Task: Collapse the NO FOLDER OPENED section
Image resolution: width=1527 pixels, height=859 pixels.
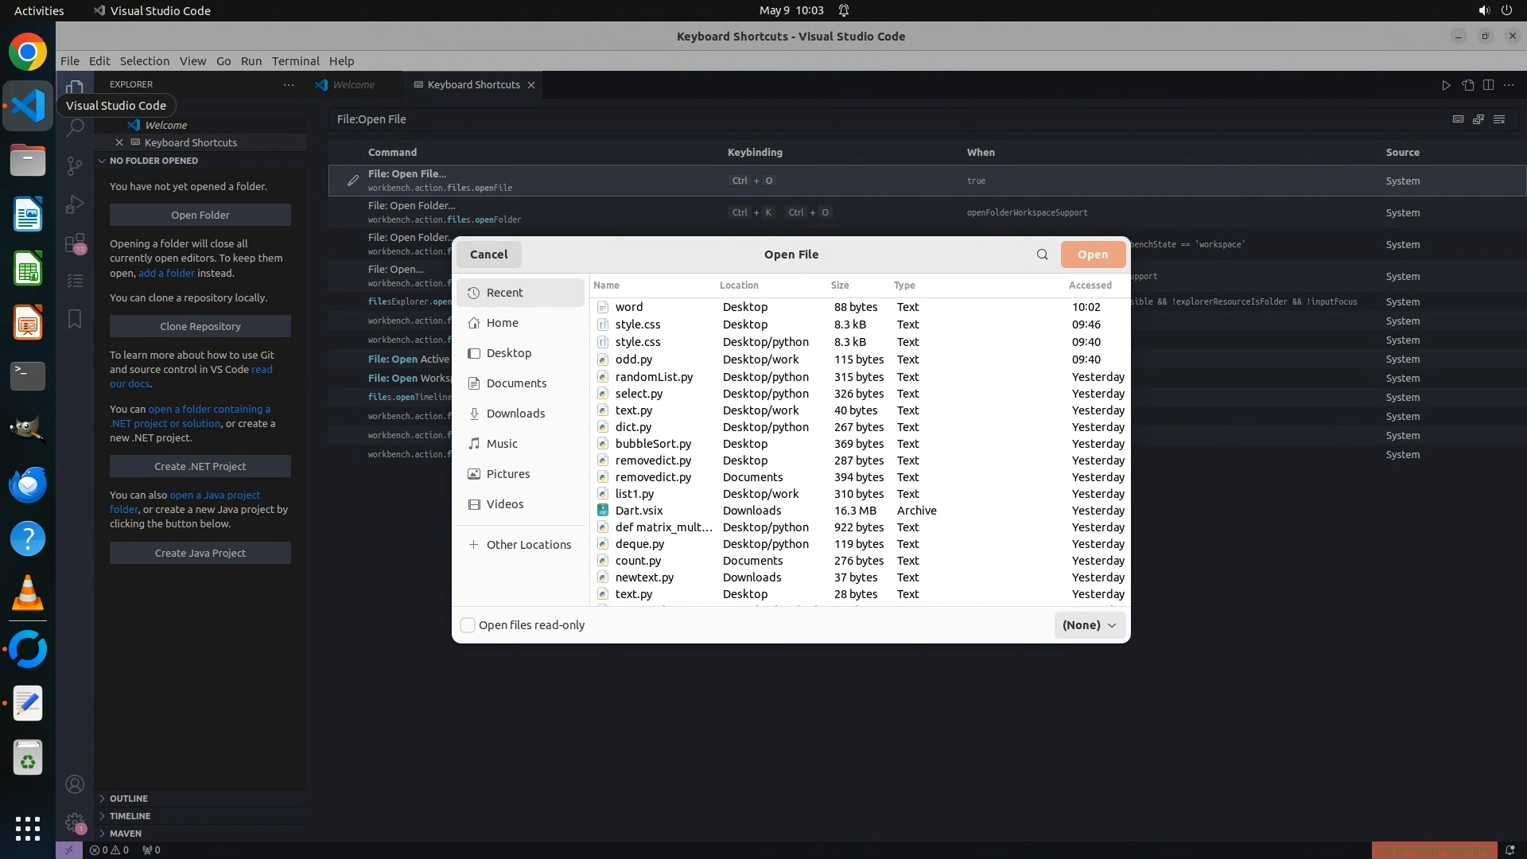Action: (153, 161)
